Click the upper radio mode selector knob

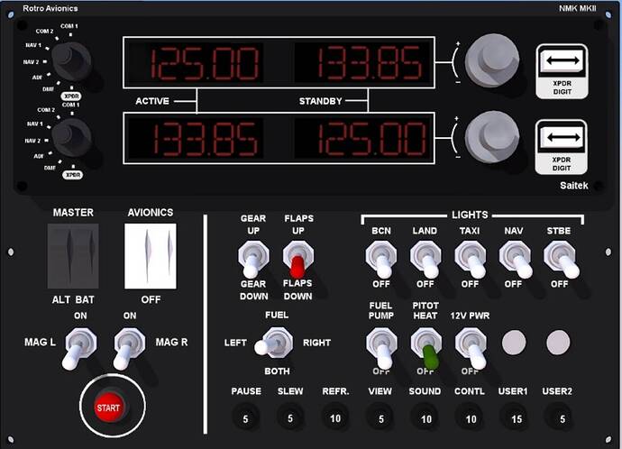69,60
